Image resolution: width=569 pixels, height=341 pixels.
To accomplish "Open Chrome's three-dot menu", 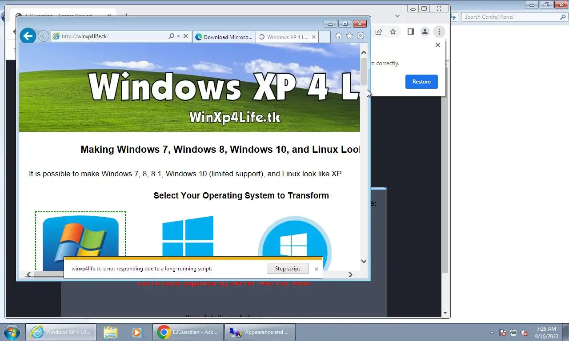I will point(439,32).
